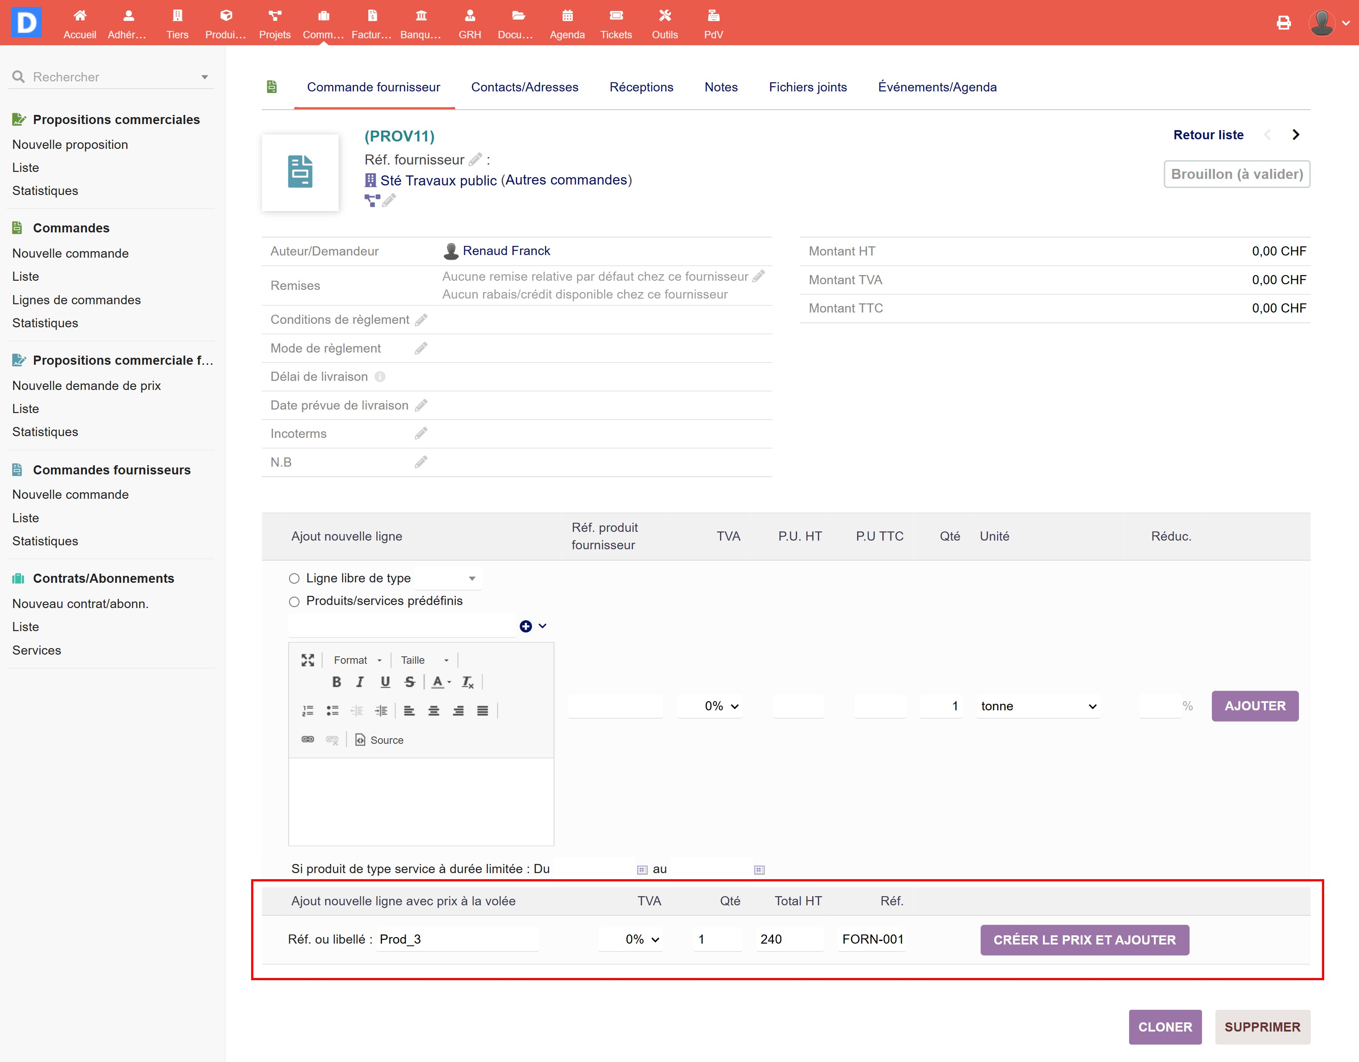The height and width of the screenshot is (1062, 1359).
Task: Toggle Source view in editor
Action: click(x=379, y=740)
